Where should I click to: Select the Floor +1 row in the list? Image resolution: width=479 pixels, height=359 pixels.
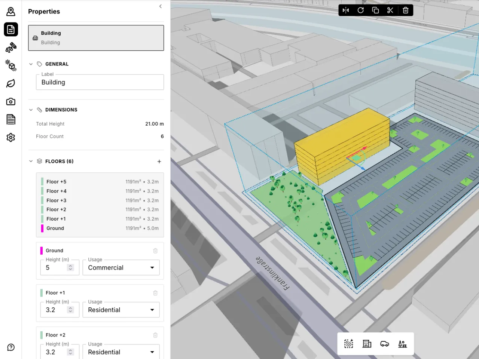click(100, 219)
